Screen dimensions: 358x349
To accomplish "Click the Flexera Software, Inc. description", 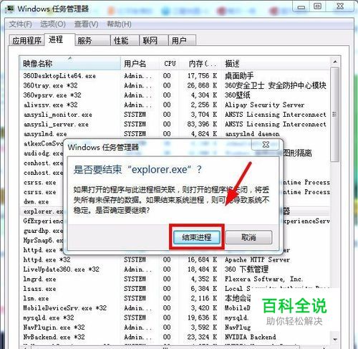I will click(264, 279).
